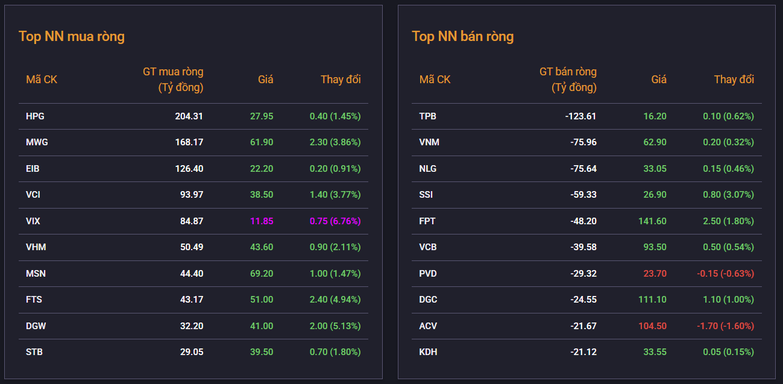783x384 pixels.
Task: Click the NLG ticker symbol
Action: tap(428, 169)
